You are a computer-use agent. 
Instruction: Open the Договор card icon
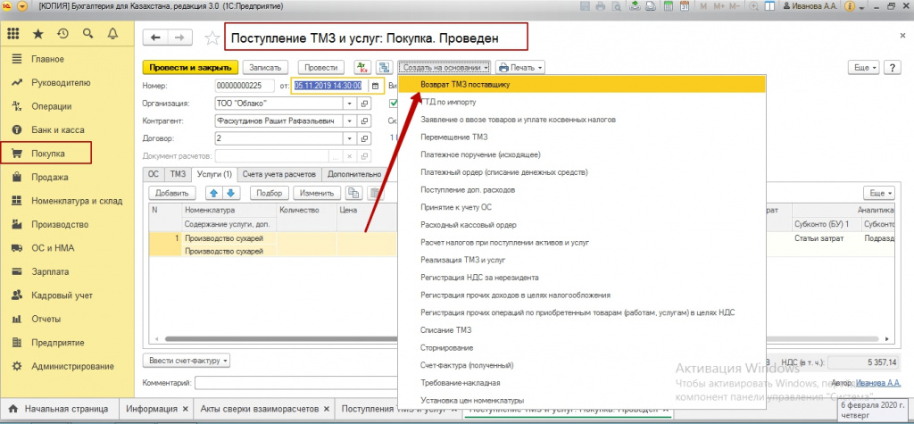coord(365,139)
